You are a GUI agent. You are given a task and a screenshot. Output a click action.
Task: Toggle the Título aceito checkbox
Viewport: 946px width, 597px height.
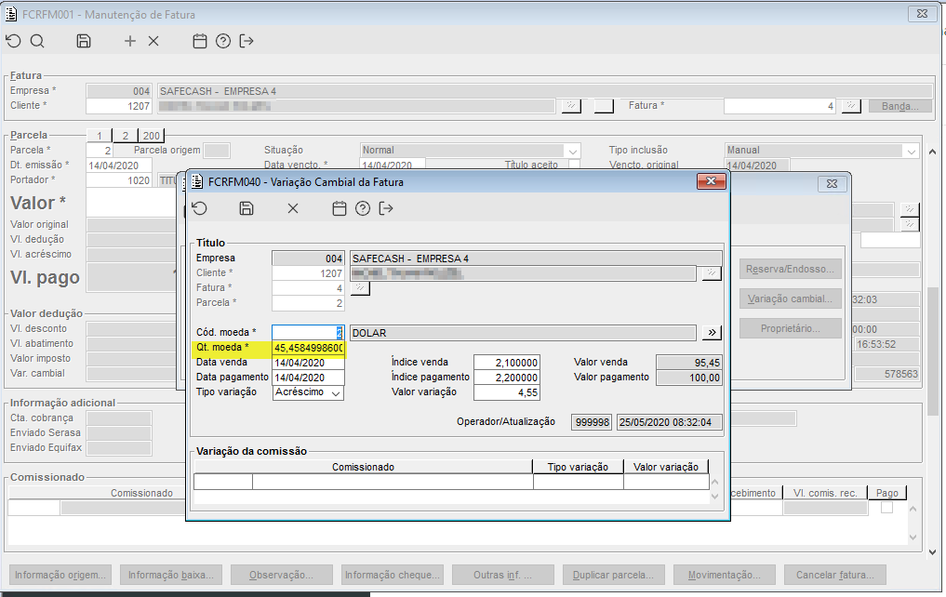tap(574, 165)
